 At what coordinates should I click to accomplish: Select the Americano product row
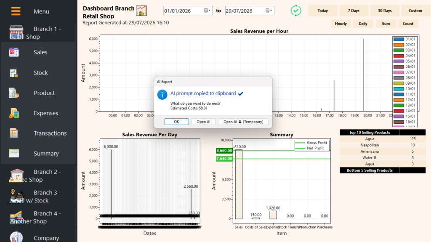383,152
